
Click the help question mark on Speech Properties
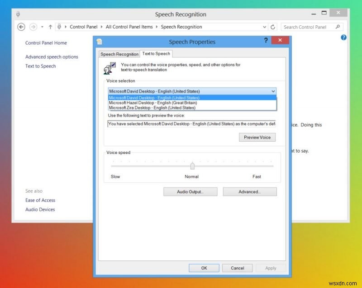pos(266,41)
